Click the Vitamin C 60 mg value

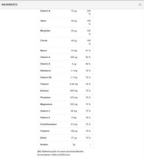point(74,111)
